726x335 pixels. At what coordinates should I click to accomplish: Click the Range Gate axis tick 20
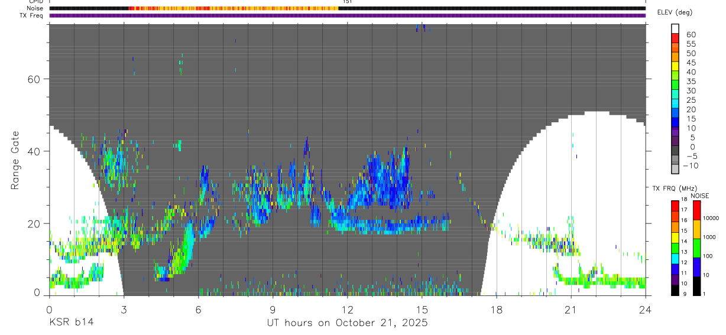point(34,223)
